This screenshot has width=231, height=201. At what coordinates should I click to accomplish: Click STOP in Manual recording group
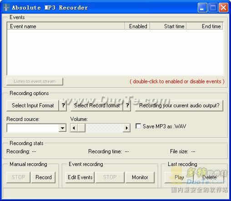(19, 177)
